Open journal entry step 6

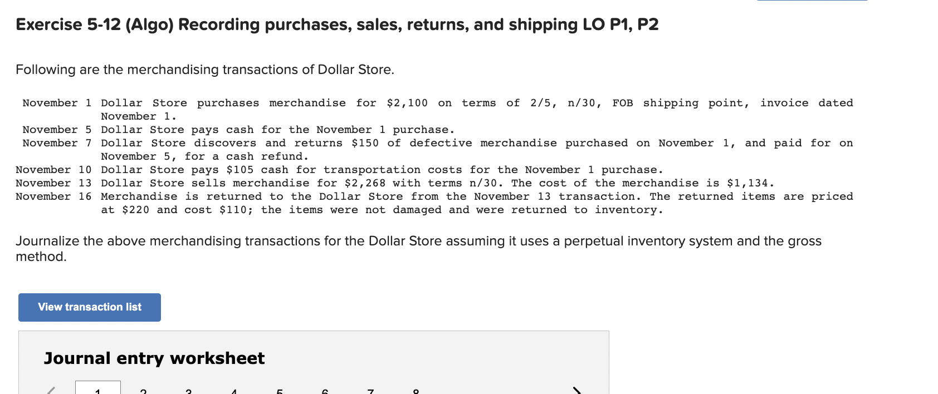coord(324,391)
